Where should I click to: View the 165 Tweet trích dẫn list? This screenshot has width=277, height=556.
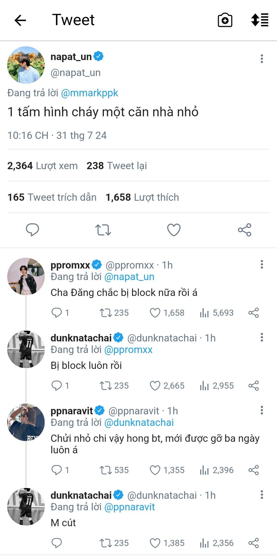point(52,197)
